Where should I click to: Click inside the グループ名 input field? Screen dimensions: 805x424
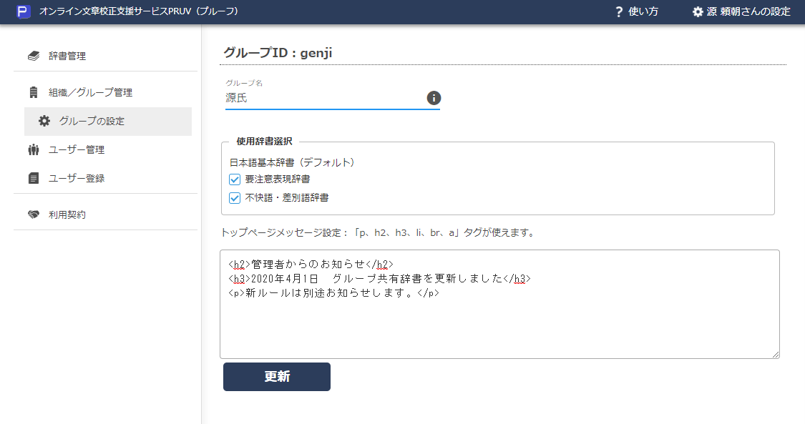coord(322,97)
